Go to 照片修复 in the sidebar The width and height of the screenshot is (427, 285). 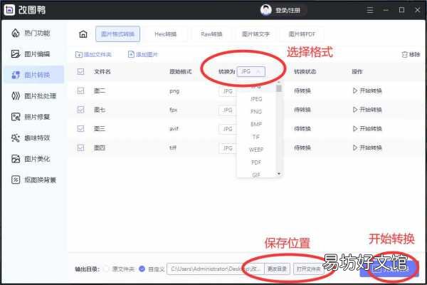coord(31,117)
